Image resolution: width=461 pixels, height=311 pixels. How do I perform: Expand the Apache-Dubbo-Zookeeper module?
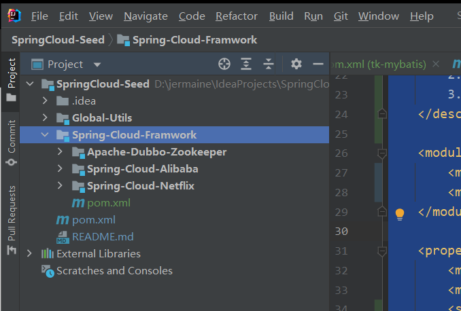tap(60, 152)
